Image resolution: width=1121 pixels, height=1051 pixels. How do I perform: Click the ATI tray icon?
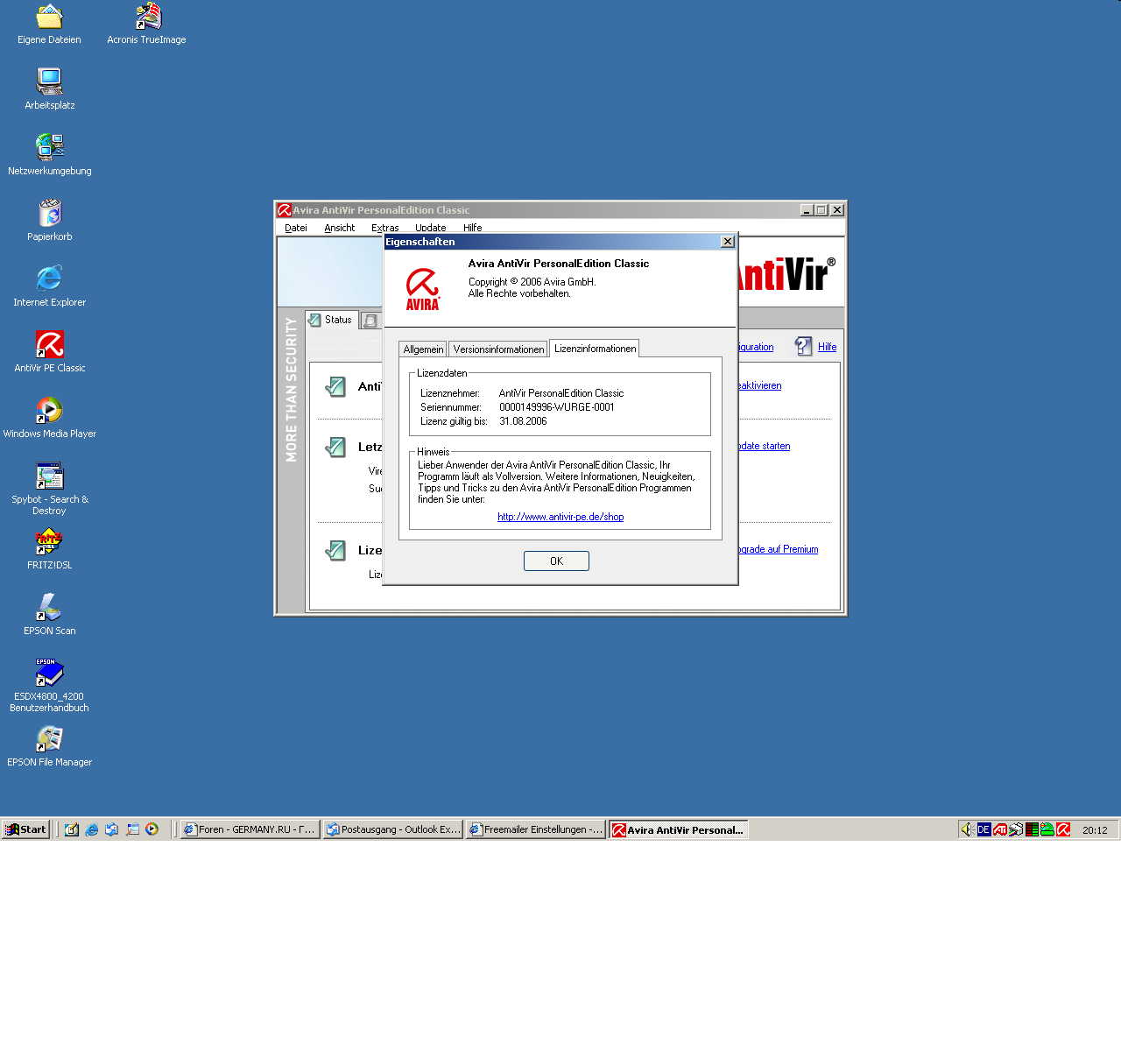coord(999,829)
